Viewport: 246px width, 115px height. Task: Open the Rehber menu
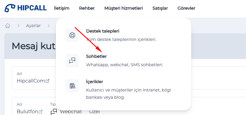(x=87, y=8)
